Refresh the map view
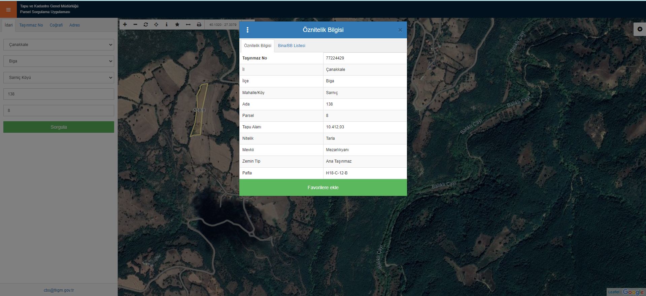The image size is (646, 296). click(146, 25)
